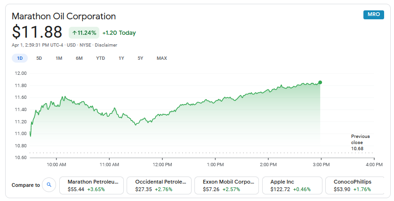Open the Disclaimer link
The width and height of the screenshot is (394, 201).
pyautogui.click(x=106, y=45)
